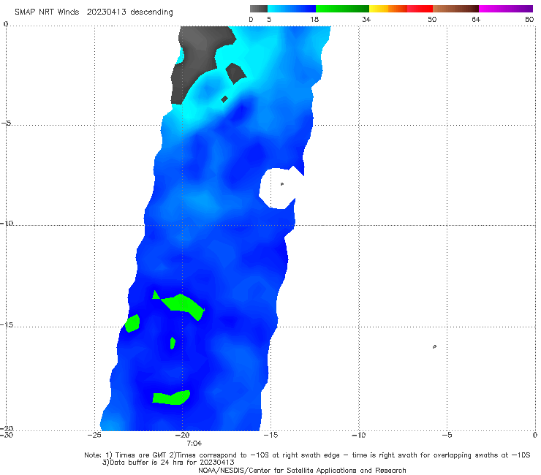Screen dimensions: 541x475
Task: Click the '-5' latitude label on the left axis
Action: 7,123
